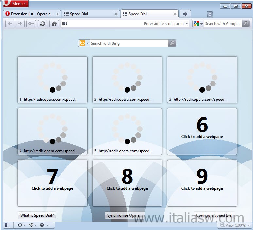Close the Extension list tab
This screenshot has width=253, height=230.
[57, 14]
